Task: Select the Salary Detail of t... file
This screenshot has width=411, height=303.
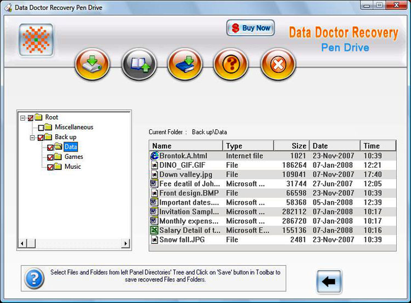Action: pos(190,230)
